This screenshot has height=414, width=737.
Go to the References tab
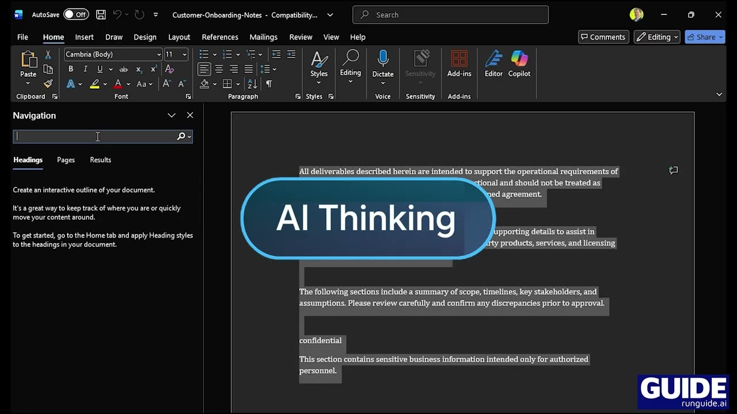point(220,37)
